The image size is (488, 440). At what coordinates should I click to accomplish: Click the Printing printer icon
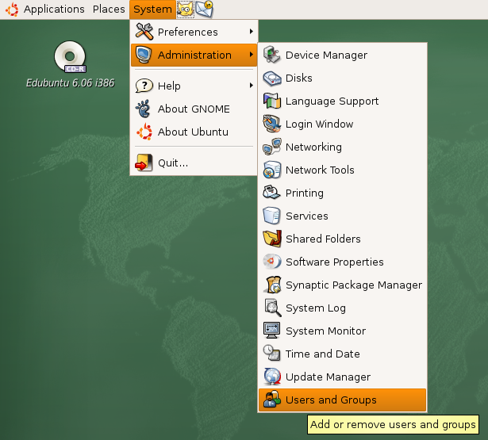[x=272, y=193]
